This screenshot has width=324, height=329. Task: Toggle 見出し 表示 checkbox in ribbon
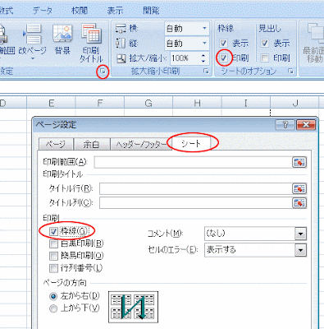[264, 43]
